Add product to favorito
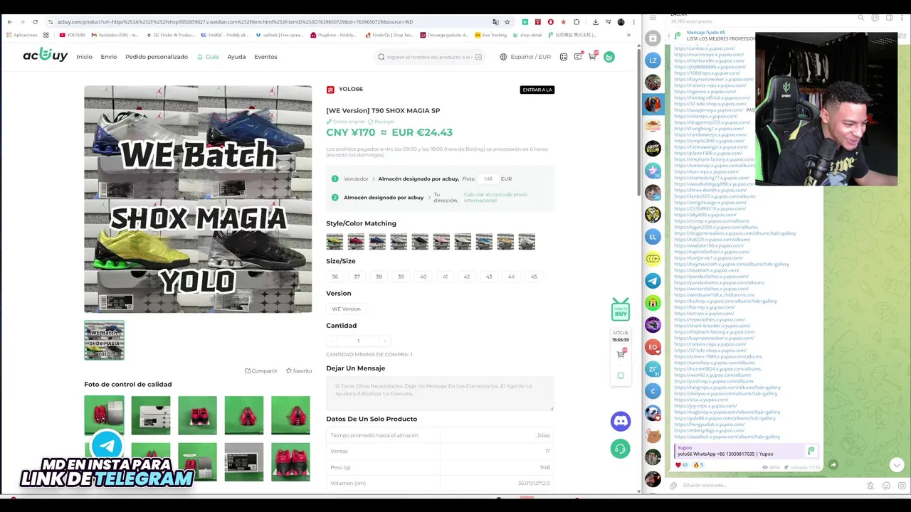The image size is (911, 512). point(299,370)
